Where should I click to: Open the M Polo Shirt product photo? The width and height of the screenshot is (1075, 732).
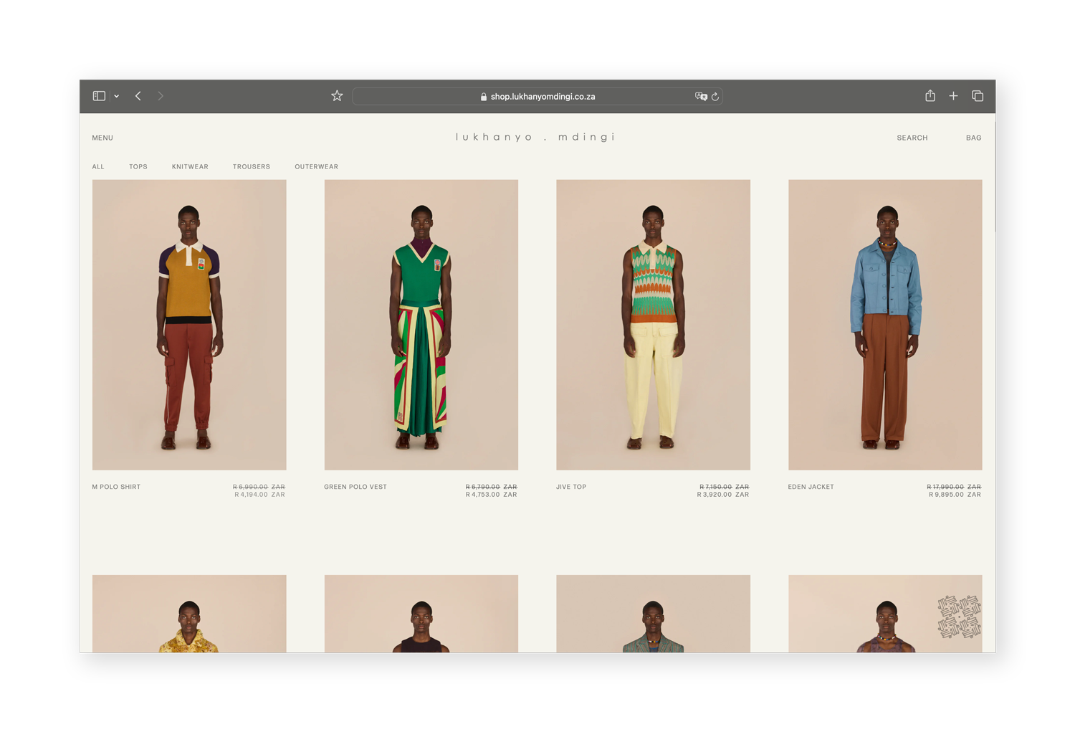pos(189,325)
